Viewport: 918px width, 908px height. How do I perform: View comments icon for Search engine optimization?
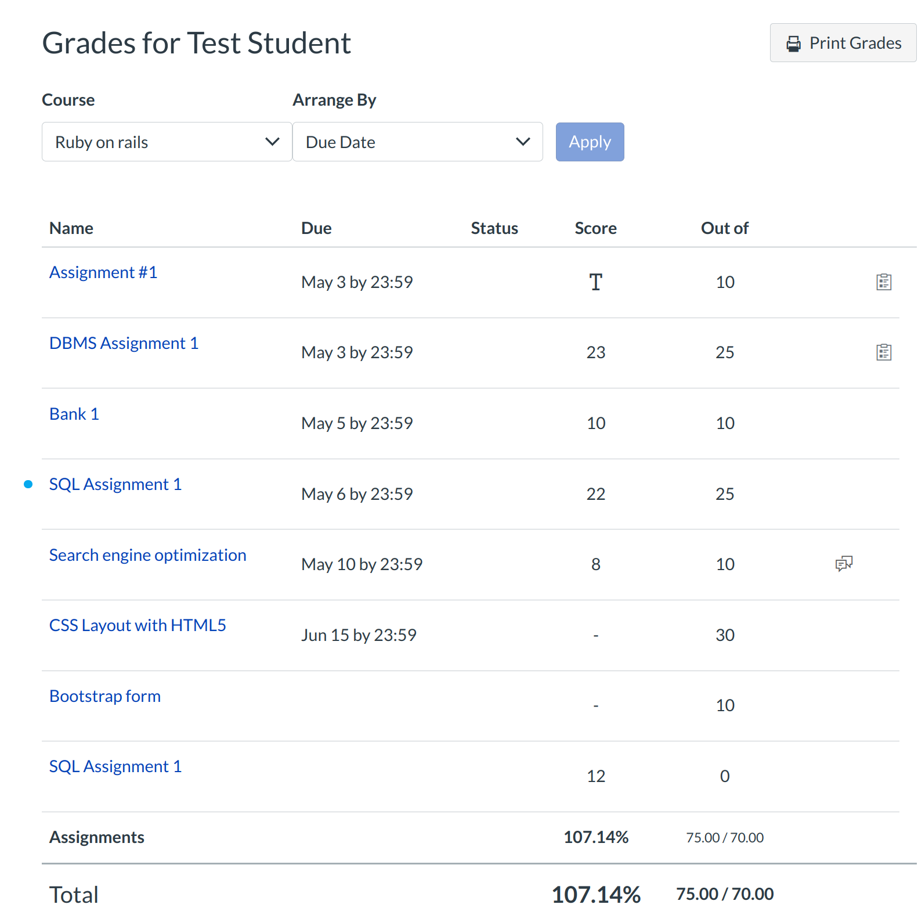pyautogui.click(x=844, y=564)
